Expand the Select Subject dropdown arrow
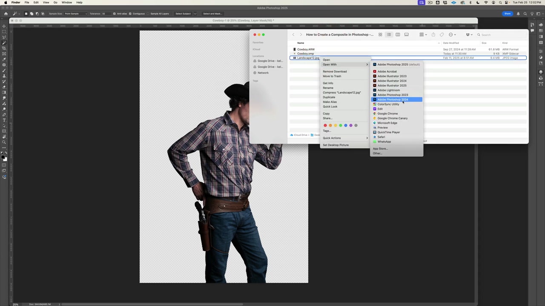Screen dimensions: 545x306 (195, 14)
